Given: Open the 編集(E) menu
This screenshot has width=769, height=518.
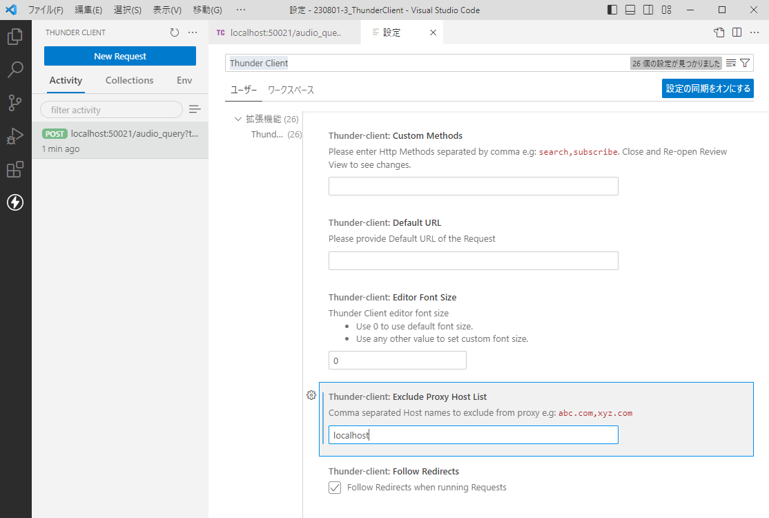Looking at the screenshot, I should click(x=88, y=10).
